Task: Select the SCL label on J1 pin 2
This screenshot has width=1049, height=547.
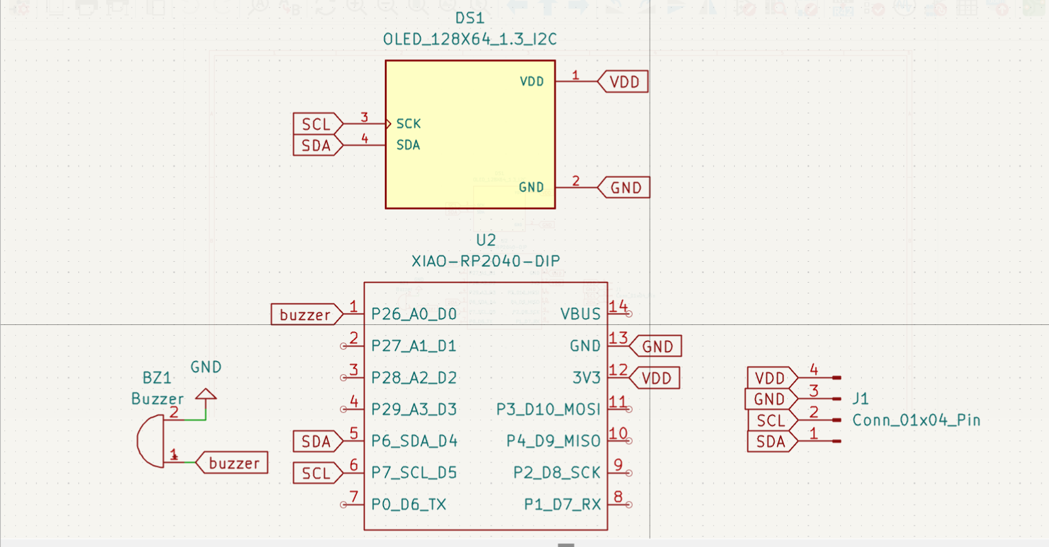Action: [773, 420]
